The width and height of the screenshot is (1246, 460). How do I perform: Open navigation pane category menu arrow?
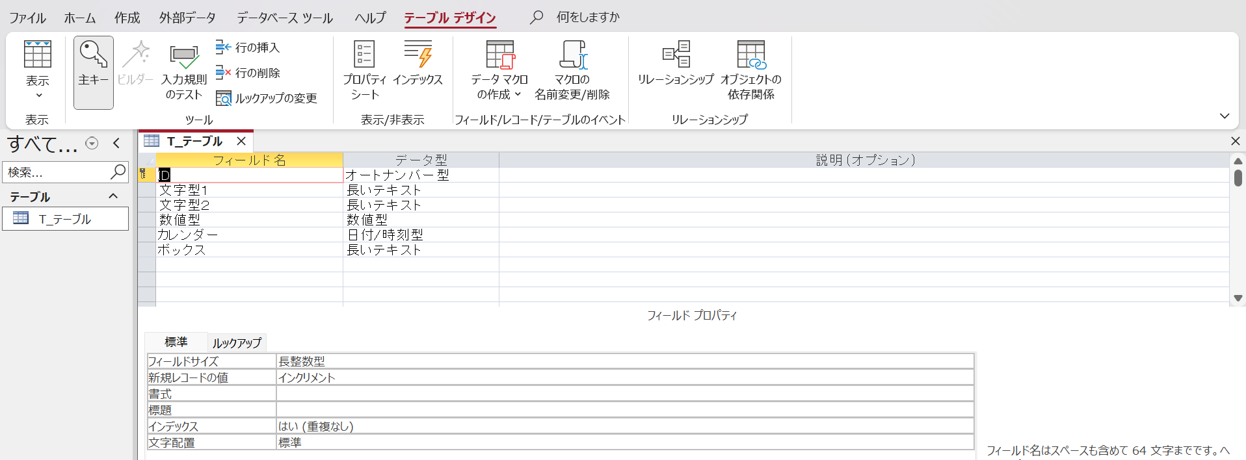tap(92, 143)
